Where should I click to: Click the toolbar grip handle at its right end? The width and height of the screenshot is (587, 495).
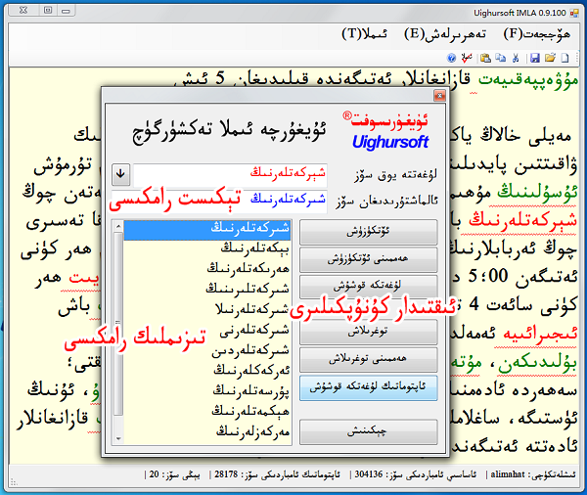[577, 58]
